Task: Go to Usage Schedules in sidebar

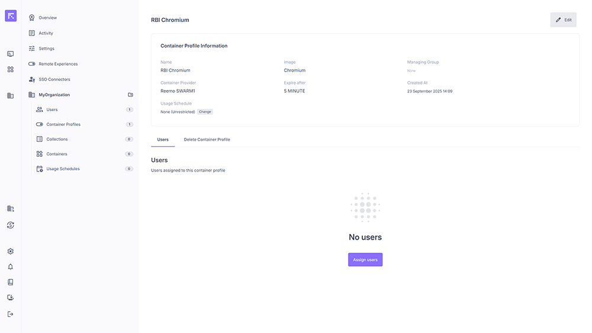Action: 63,169
